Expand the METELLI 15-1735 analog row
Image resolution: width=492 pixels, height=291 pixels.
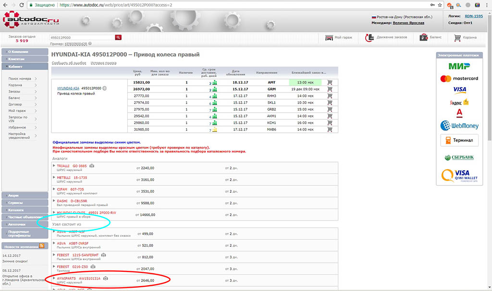(x=54, y=177)
